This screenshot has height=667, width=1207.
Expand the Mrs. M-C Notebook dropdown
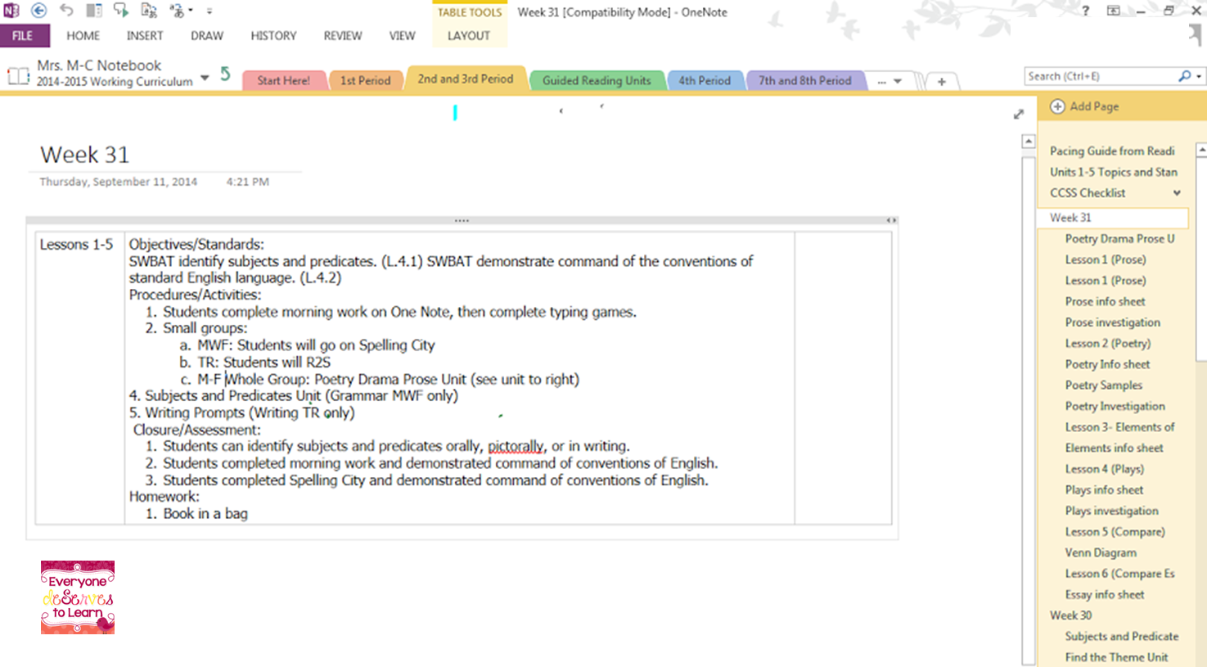205,79
